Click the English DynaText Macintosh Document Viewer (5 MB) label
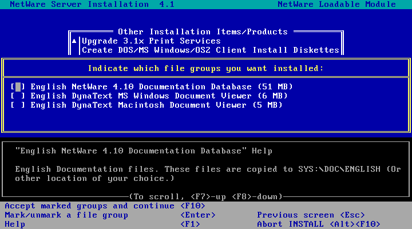This screenshot has height=229, width=412. tap(156, 105)
